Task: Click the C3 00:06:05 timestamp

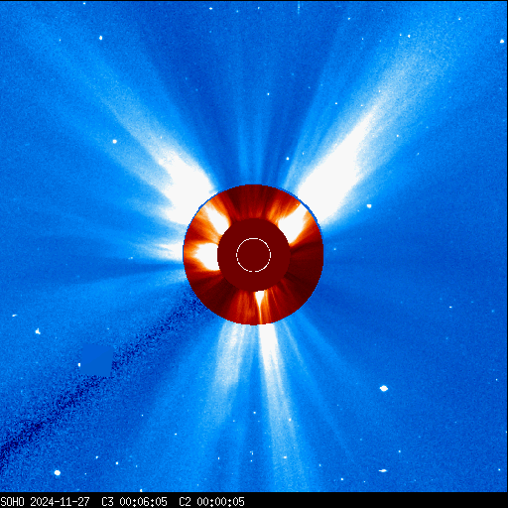Action: tap(134, 502)
